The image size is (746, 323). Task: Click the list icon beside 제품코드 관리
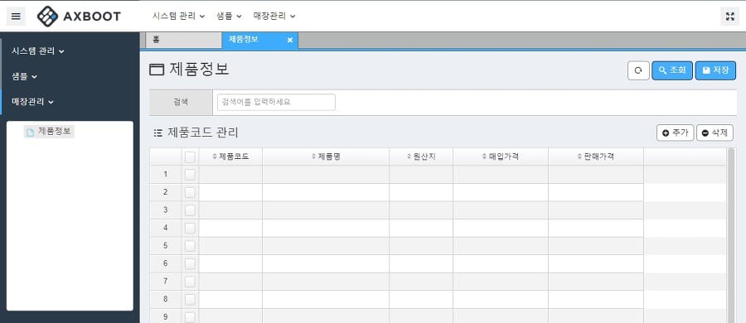tap(158, 133)
